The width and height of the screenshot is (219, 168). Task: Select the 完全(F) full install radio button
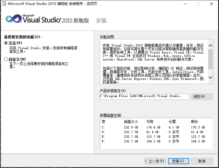[x=6, y=43]
